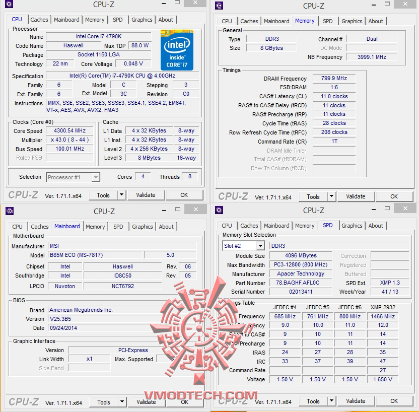Click the Multiplier value x 43.0 ( 8 - 44 )
The width and height of the screenshot is (419, 412).
coord(69,140)
